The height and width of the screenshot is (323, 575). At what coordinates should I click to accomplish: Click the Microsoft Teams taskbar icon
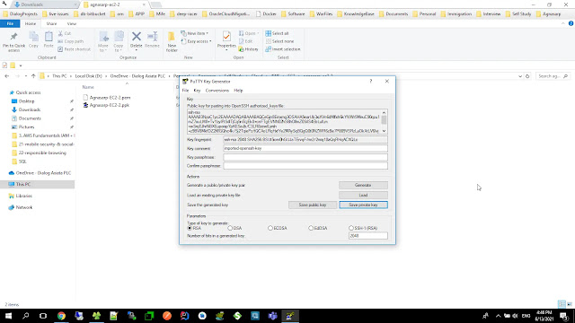click(272, 316)
